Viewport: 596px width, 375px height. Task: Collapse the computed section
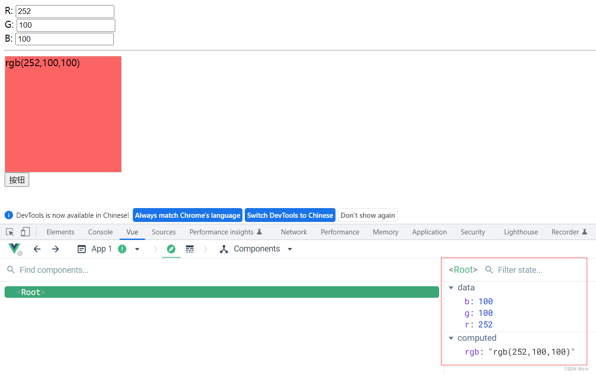pyautogui.click(x=451, y=338)
